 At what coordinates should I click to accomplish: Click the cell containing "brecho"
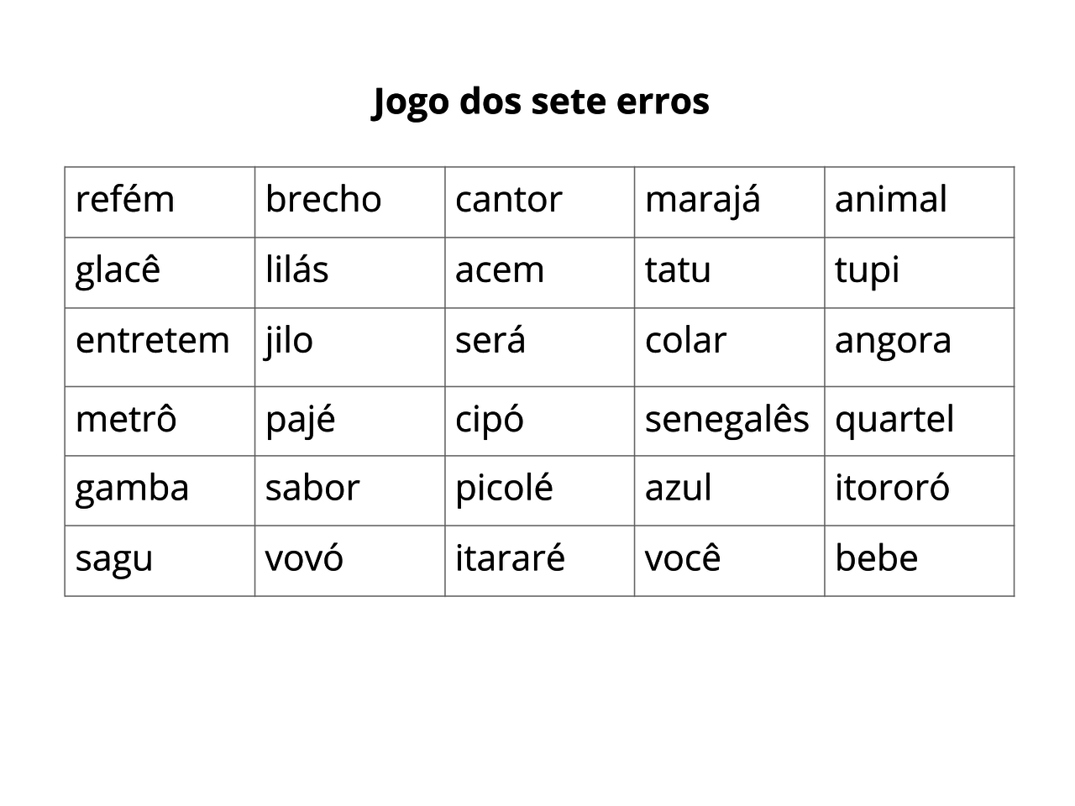coord(323,200)
